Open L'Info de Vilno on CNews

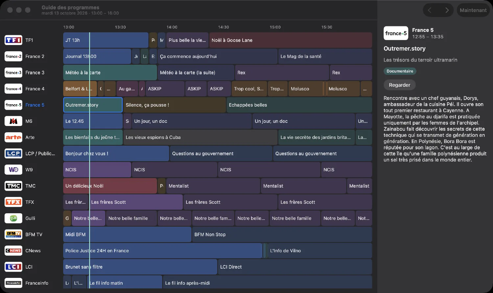tap(320, 251)
